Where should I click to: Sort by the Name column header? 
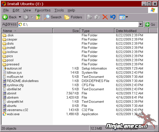tap(27, 31)
